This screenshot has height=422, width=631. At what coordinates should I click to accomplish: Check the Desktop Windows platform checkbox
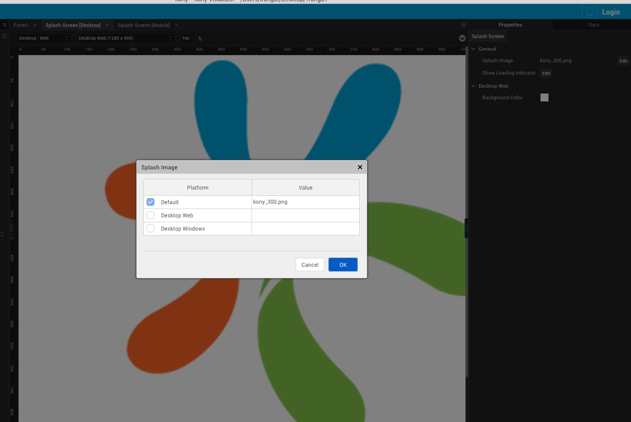coord(150,228)
